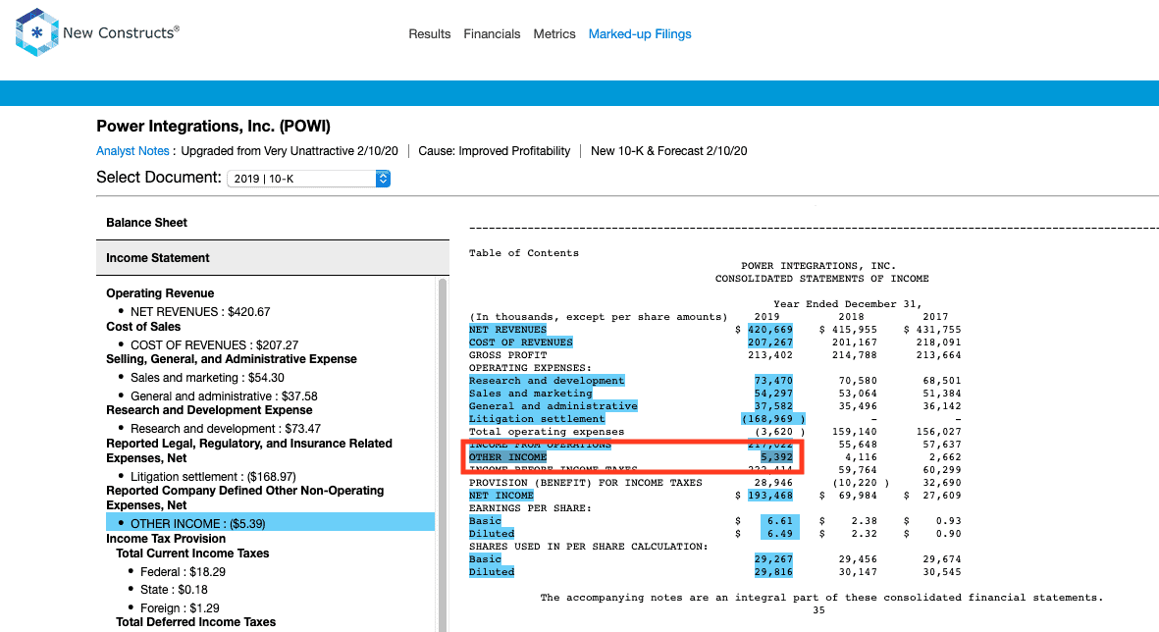Click highlighted COST OF REVENUES filing label

(521, 342)
